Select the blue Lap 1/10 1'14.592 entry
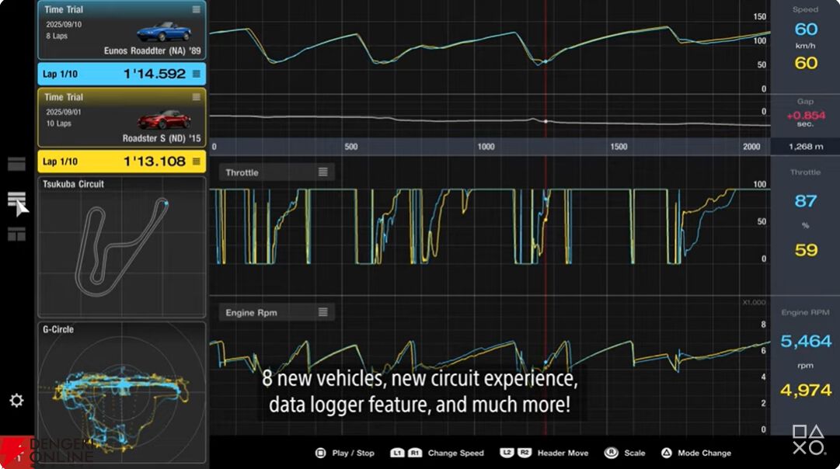 121,74
